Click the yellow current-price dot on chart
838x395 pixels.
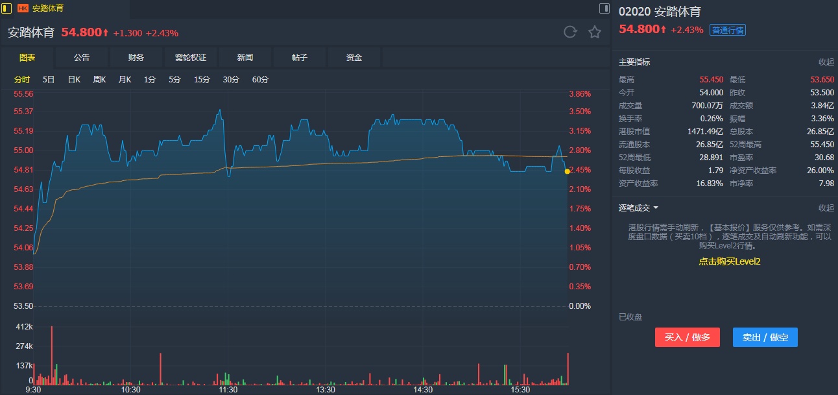point(568,171)
